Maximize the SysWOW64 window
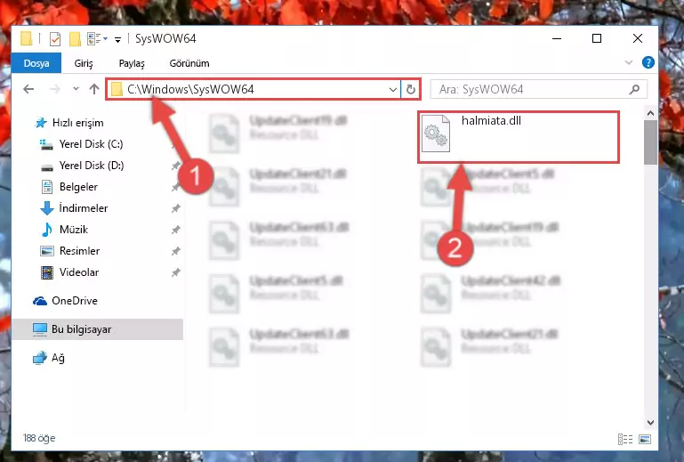 point(597,38)
